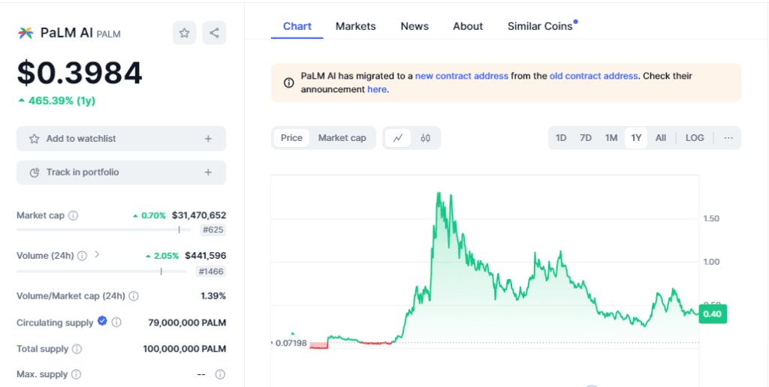The width and height of the screenshot is (769, 387).
Task: Click the Market cap info icon
Action: tap(73, 215)
